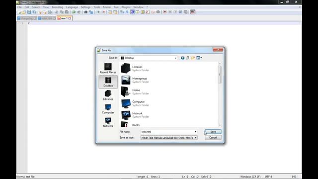Switch to the change.log tab
Image resolution: width=318 pixels, height=179 pixels.
point(27,18)
